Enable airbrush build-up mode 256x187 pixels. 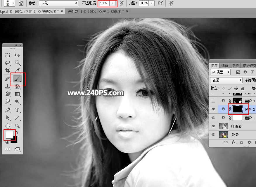[160, 3]
